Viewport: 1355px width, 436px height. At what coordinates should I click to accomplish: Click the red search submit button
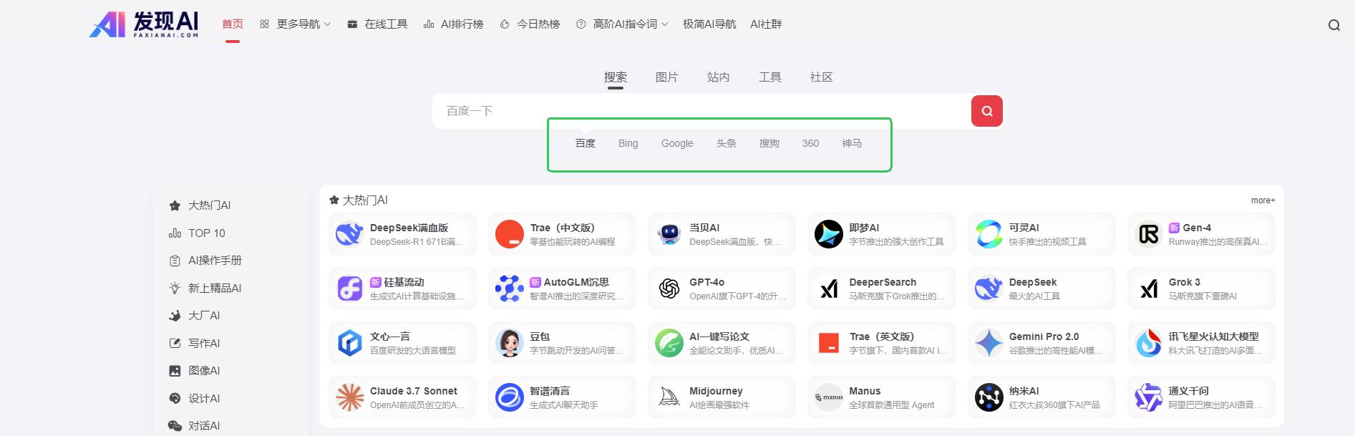(x=986, y=111)
